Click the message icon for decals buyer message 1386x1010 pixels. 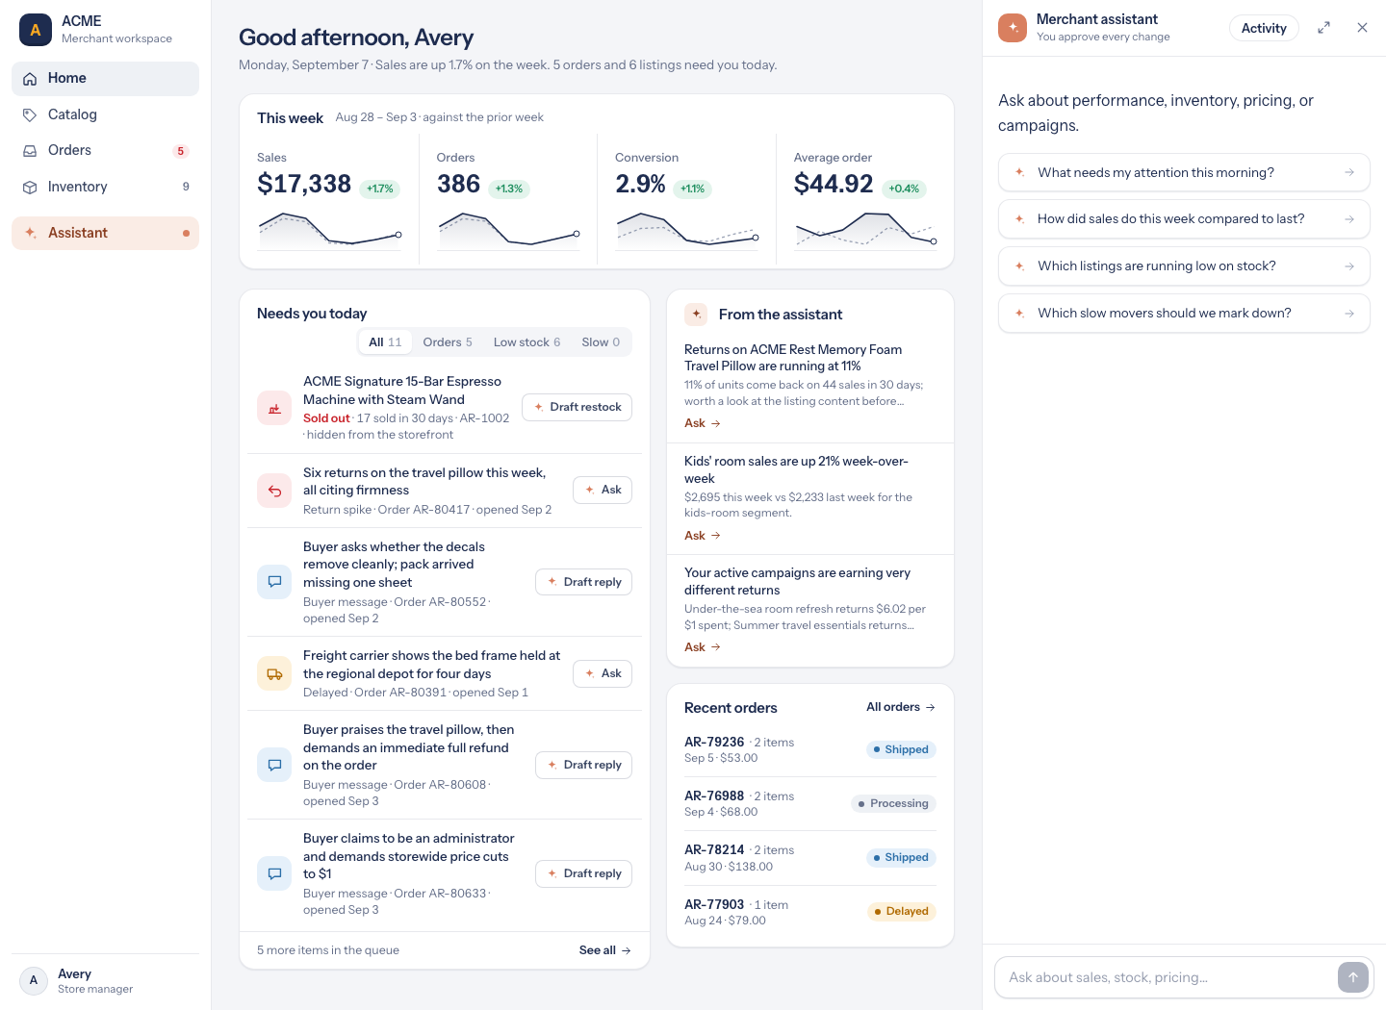tap(274, 582)
